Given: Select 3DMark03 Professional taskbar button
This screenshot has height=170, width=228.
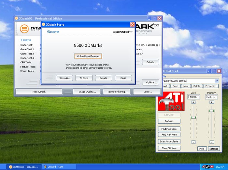Looking at the screenshot, I should (x=23, y=167).
